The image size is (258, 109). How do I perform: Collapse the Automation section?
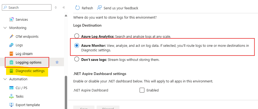[5, 79]
